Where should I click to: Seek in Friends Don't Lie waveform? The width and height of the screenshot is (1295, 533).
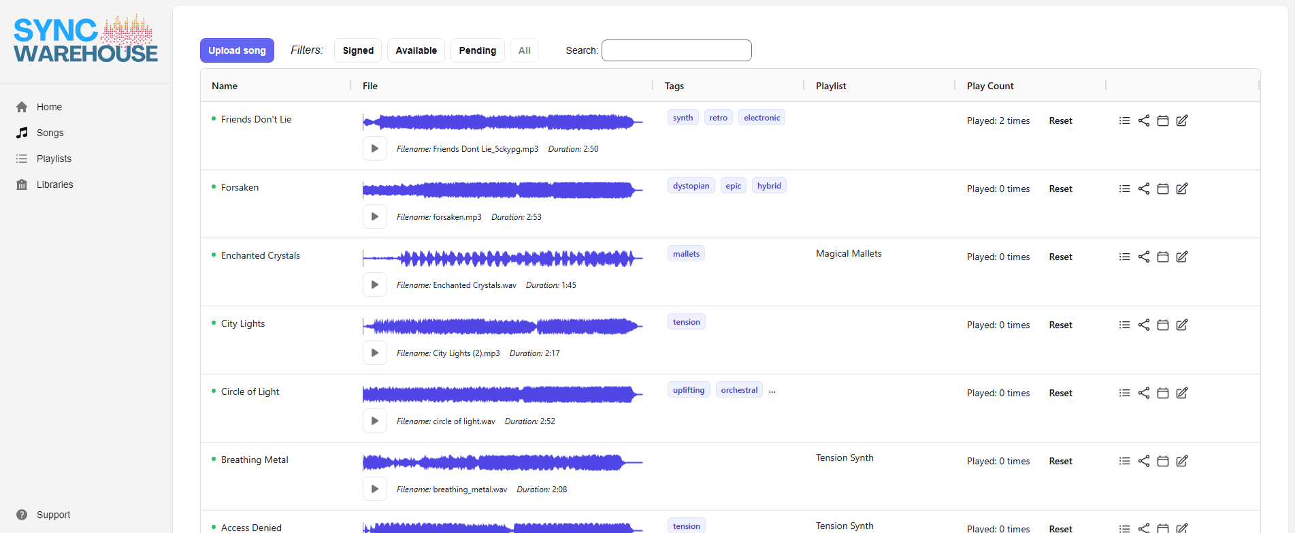tap(503, 122)
